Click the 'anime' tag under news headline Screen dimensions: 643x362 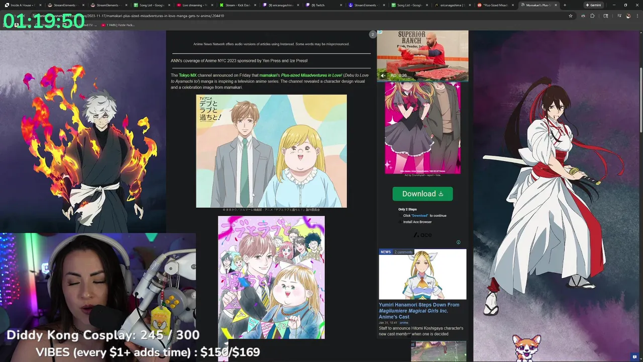point(404,323)
